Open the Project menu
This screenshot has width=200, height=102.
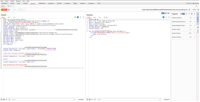click(x=7, y=1)
